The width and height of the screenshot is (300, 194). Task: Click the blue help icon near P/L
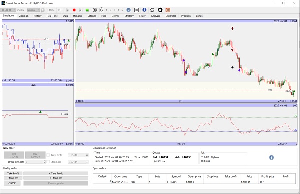point(271,157)
